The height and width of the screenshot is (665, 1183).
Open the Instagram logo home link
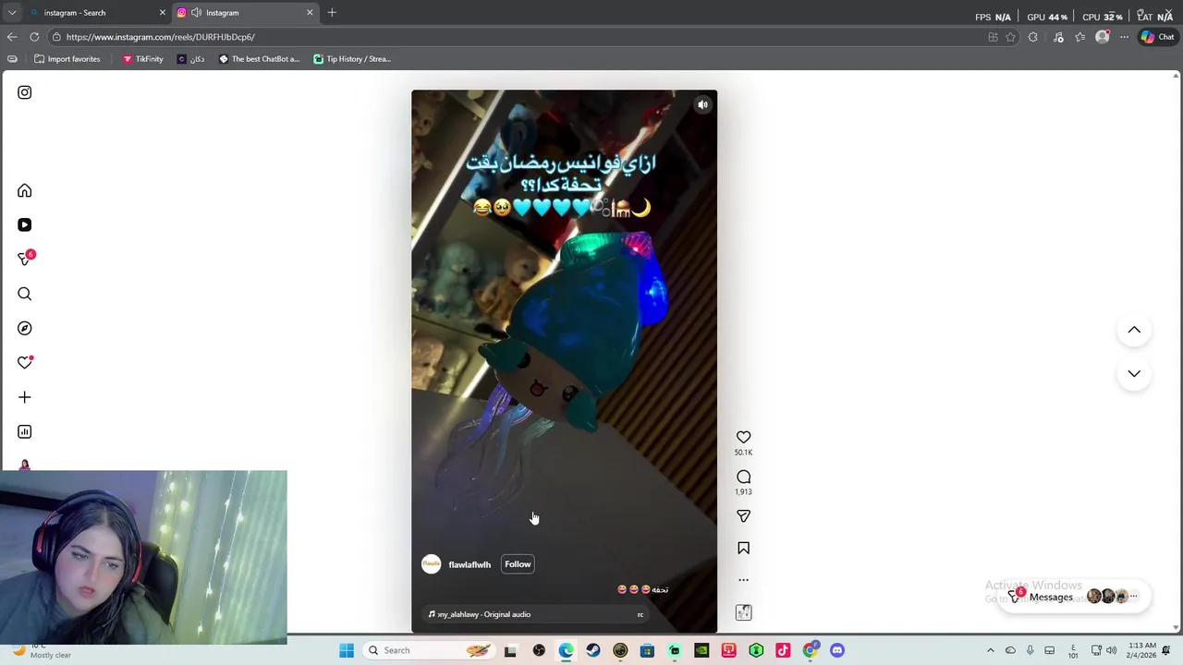tap(25, 92)
